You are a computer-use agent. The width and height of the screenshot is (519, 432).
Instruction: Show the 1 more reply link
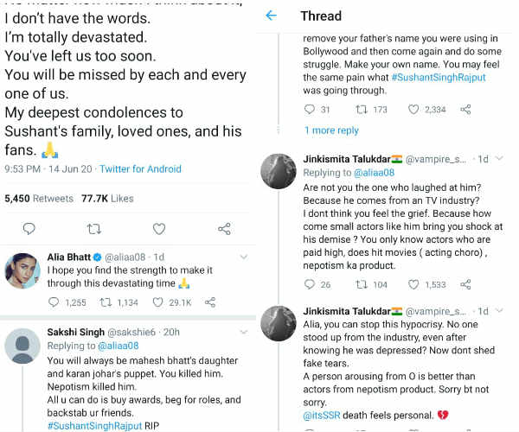pyautogui.click(x=331, y=130)
